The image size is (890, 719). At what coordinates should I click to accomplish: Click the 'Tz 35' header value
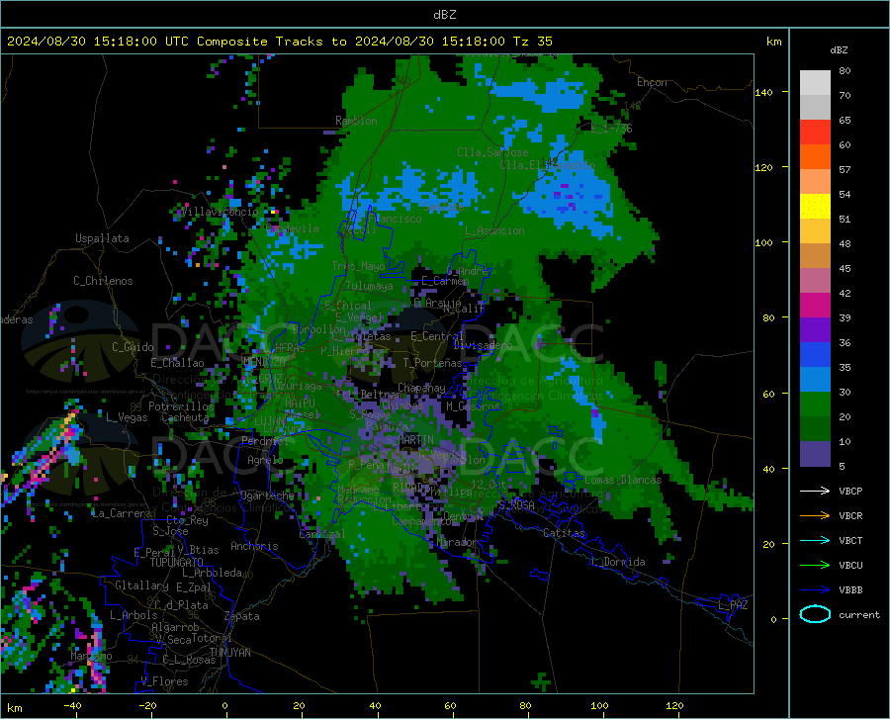click(533, 42)
